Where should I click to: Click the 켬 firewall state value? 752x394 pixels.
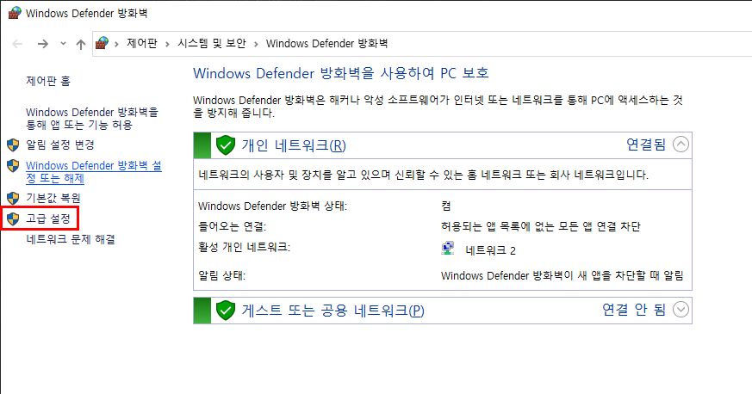[446, 206]
